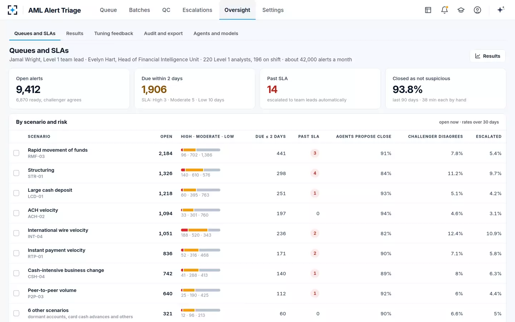Screen dimensions: 515x322
Task: Click the Peer-to-peer volume scenario name
Action: 52,290
